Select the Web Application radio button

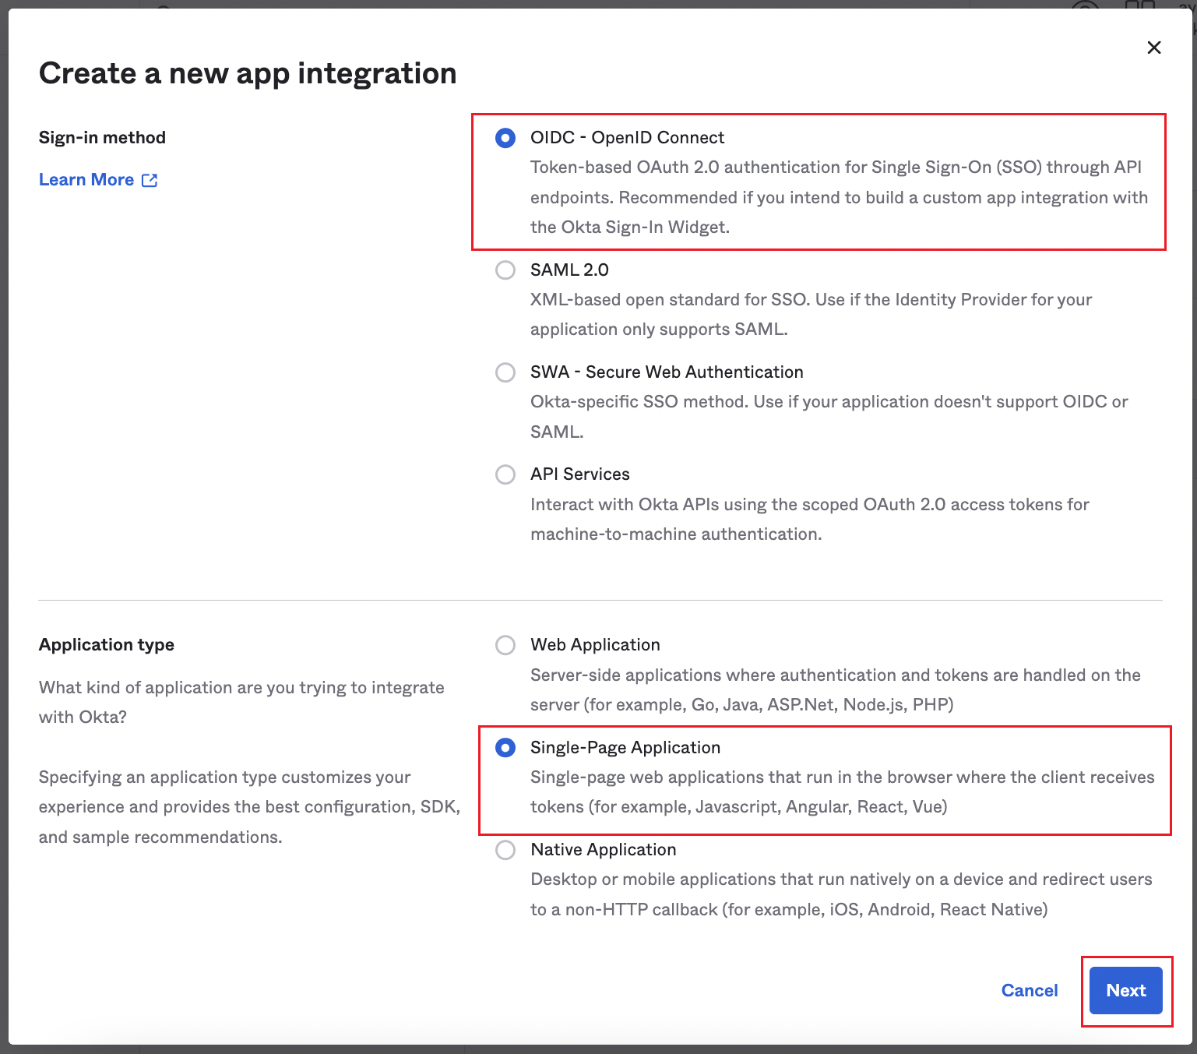coord(505,645)
